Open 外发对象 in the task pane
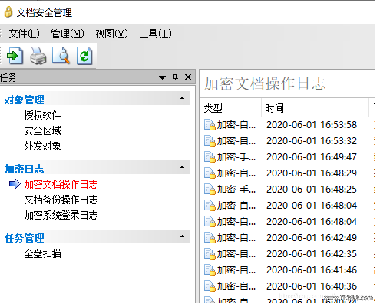 click(x=43, y=146)
